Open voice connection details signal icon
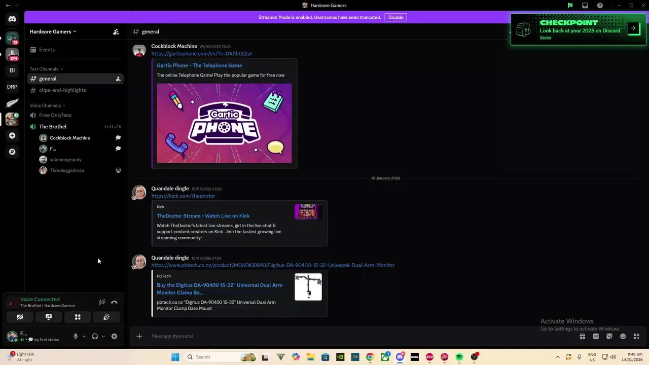 tap(11, 303)
